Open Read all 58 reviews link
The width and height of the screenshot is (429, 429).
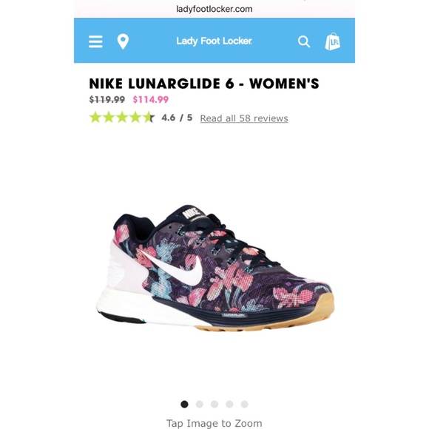click(244, 118)
